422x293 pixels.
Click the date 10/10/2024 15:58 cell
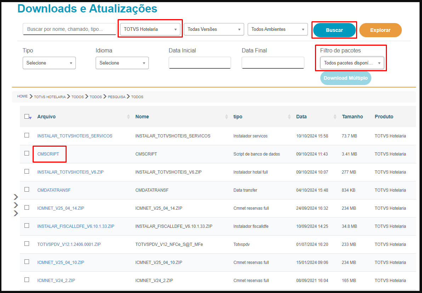312,136
